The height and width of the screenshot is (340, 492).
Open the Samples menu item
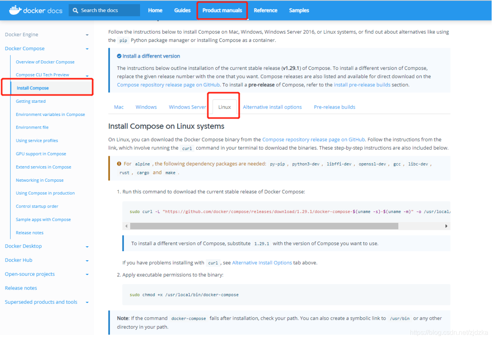[299, 10]
